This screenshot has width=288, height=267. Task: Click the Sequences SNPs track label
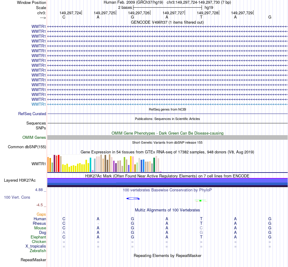pyautogui.click(x=36, y=125)
